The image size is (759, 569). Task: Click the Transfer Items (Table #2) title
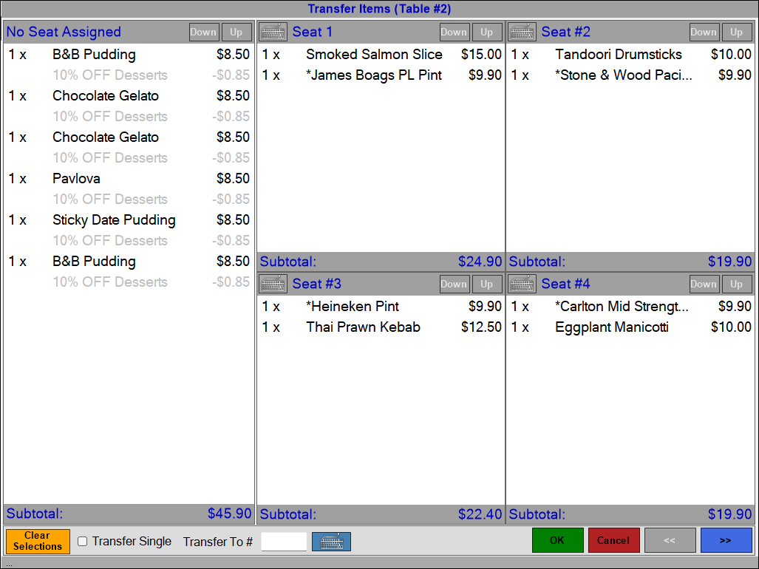tap(380, 9)
